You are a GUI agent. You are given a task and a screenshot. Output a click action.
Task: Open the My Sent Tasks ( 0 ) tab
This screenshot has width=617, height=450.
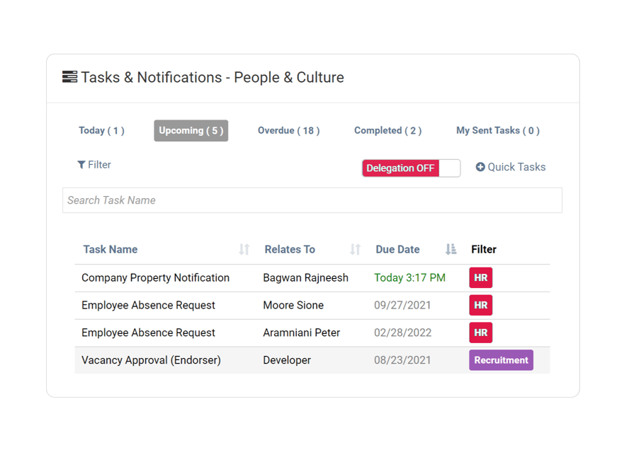click(x=497, y=130)
